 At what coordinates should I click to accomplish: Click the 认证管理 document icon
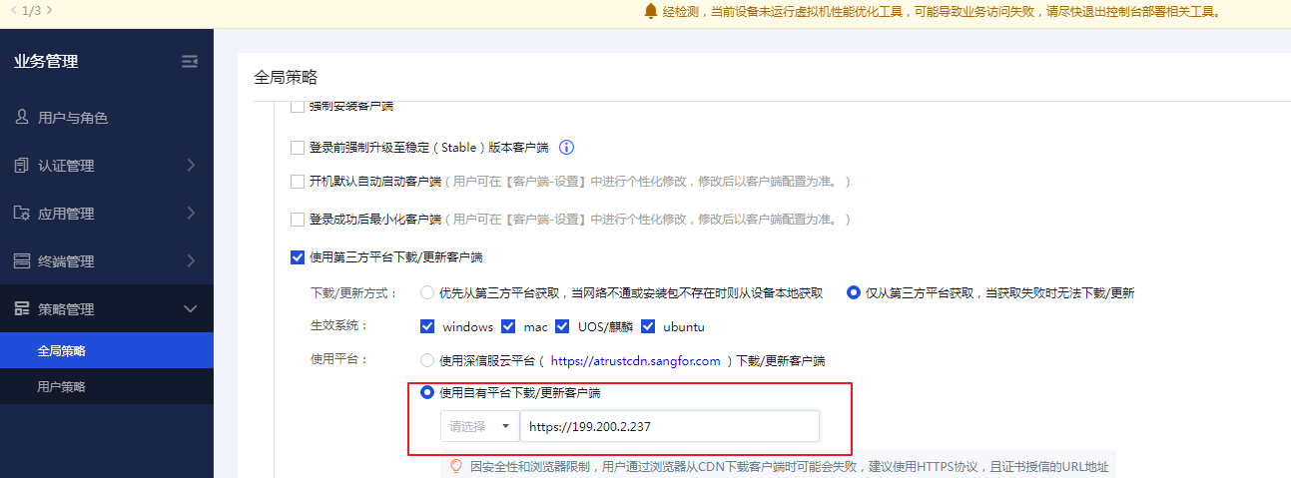point(22,166)
